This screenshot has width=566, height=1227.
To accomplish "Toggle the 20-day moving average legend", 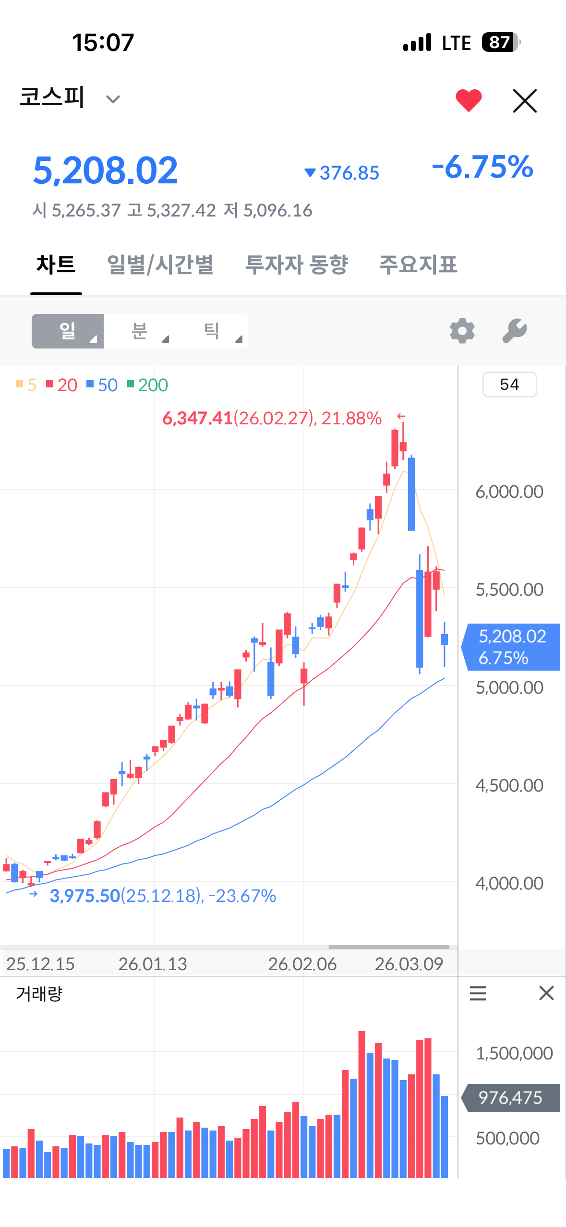I will coord(61,385).
